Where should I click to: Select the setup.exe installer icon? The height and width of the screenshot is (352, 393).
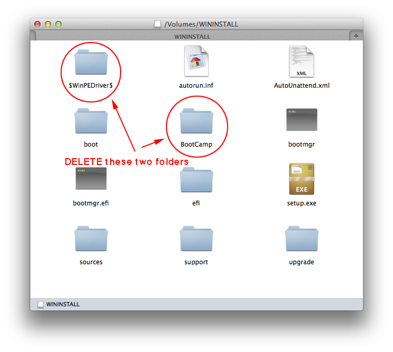pyautogui.click(x=302, y=179)
